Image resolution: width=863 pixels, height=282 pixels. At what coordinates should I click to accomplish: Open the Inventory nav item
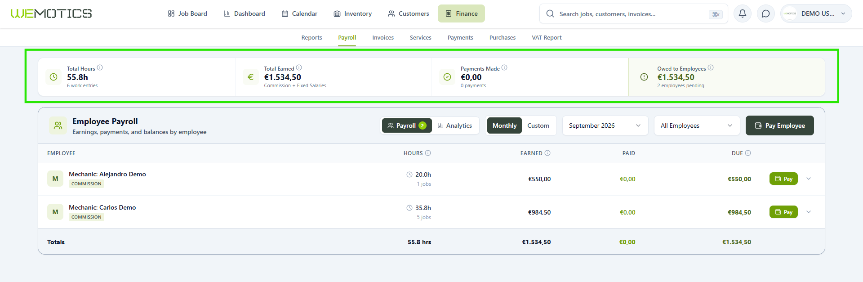353,13
